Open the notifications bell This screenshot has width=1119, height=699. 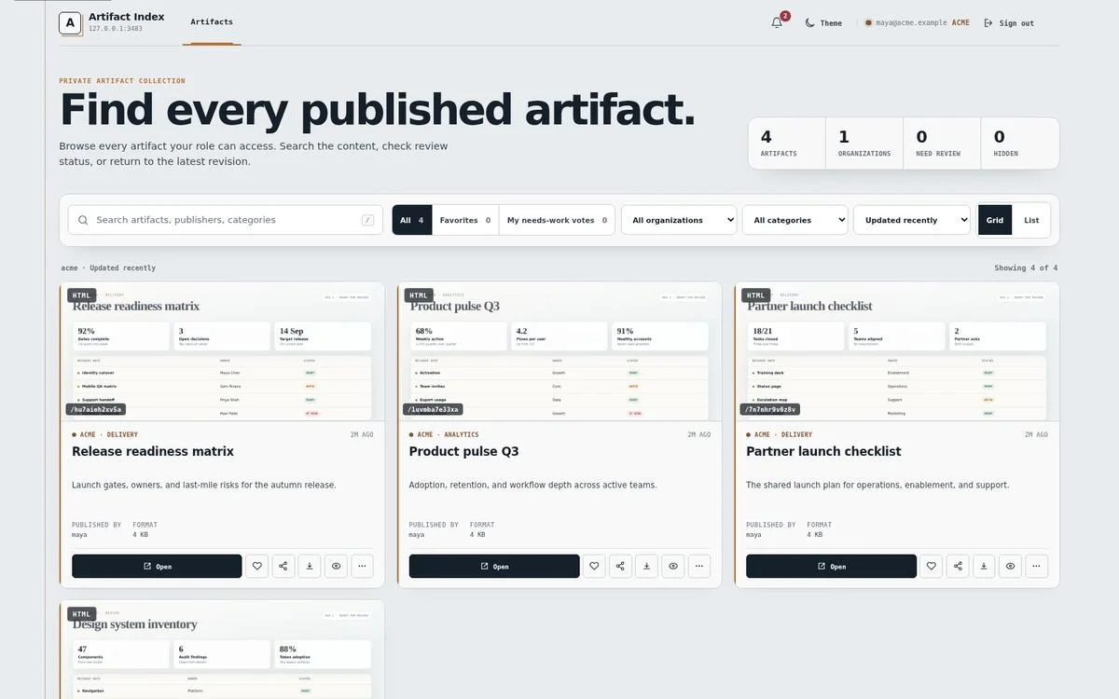(x=777, y=22)
